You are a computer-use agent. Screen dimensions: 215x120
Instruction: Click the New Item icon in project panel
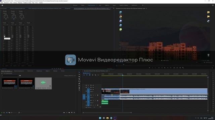coord(72,113)
